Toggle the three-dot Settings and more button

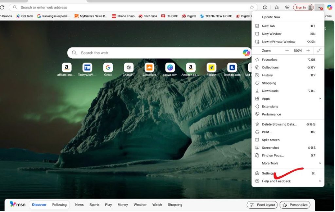(x=320, y=8)
